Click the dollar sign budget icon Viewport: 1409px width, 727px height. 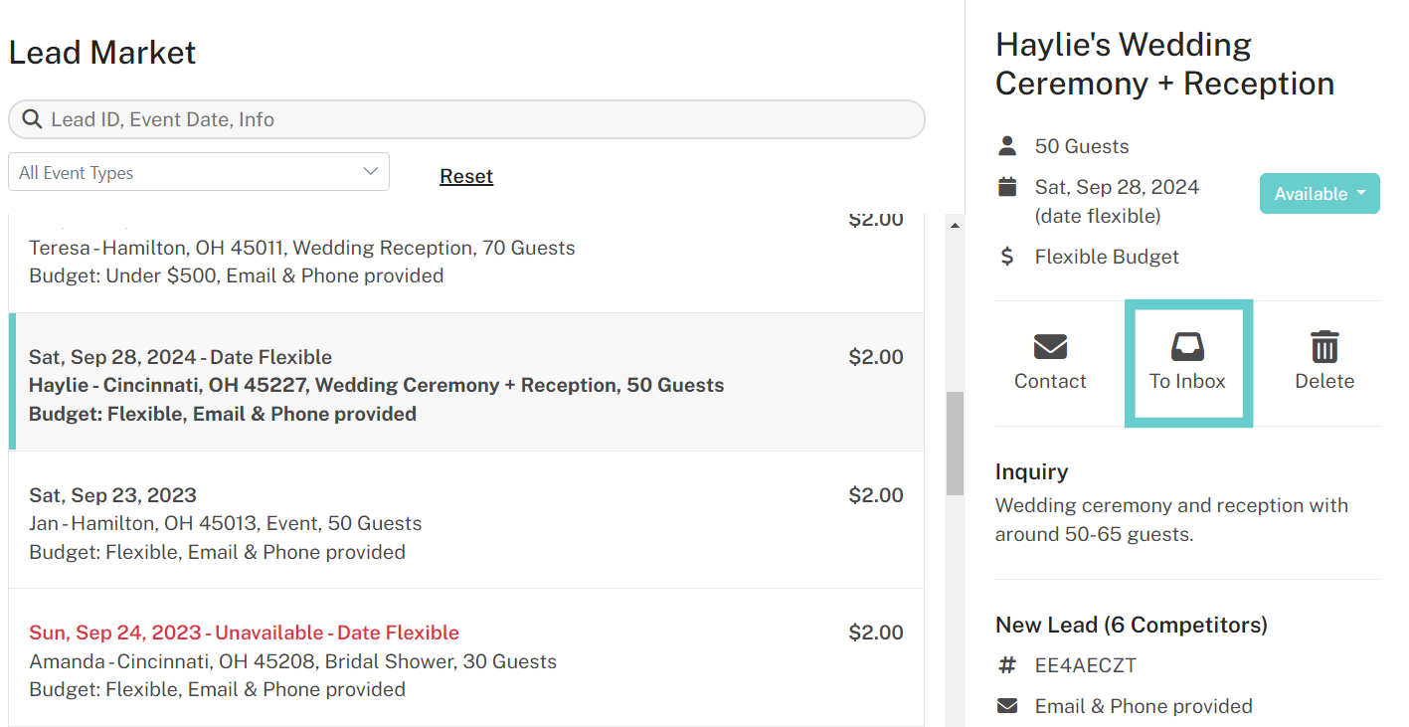1007,257
